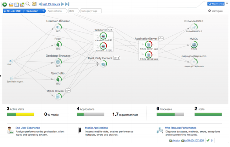Select the first WebServer node icon
The image size is (230, 147).
(x=103, y=36)
